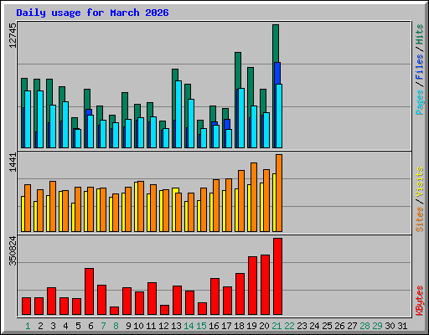429x335 pixels.
Task: Select day 9 on the x-axis
Action: click(x=128, y=326)
